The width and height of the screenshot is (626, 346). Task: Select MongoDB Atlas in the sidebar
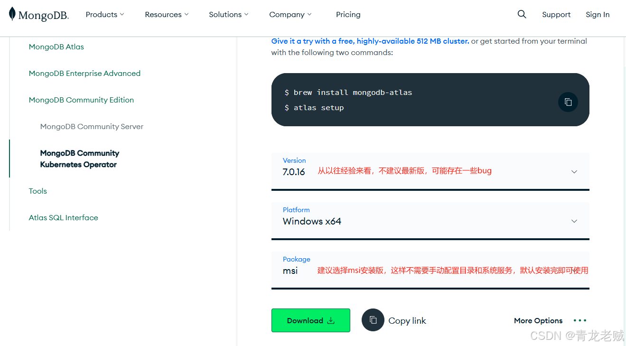[x=56, y=47]
